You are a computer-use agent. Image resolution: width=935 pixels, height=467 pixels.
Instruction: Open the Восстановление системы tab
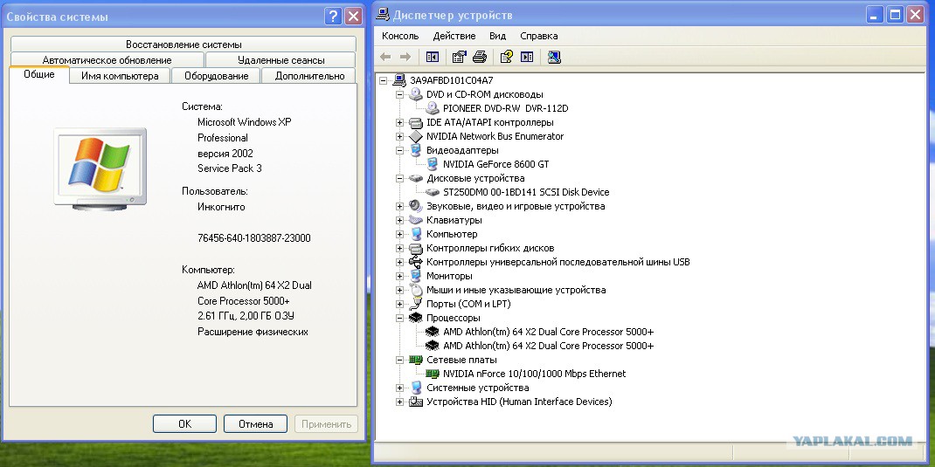click(184, 44)
